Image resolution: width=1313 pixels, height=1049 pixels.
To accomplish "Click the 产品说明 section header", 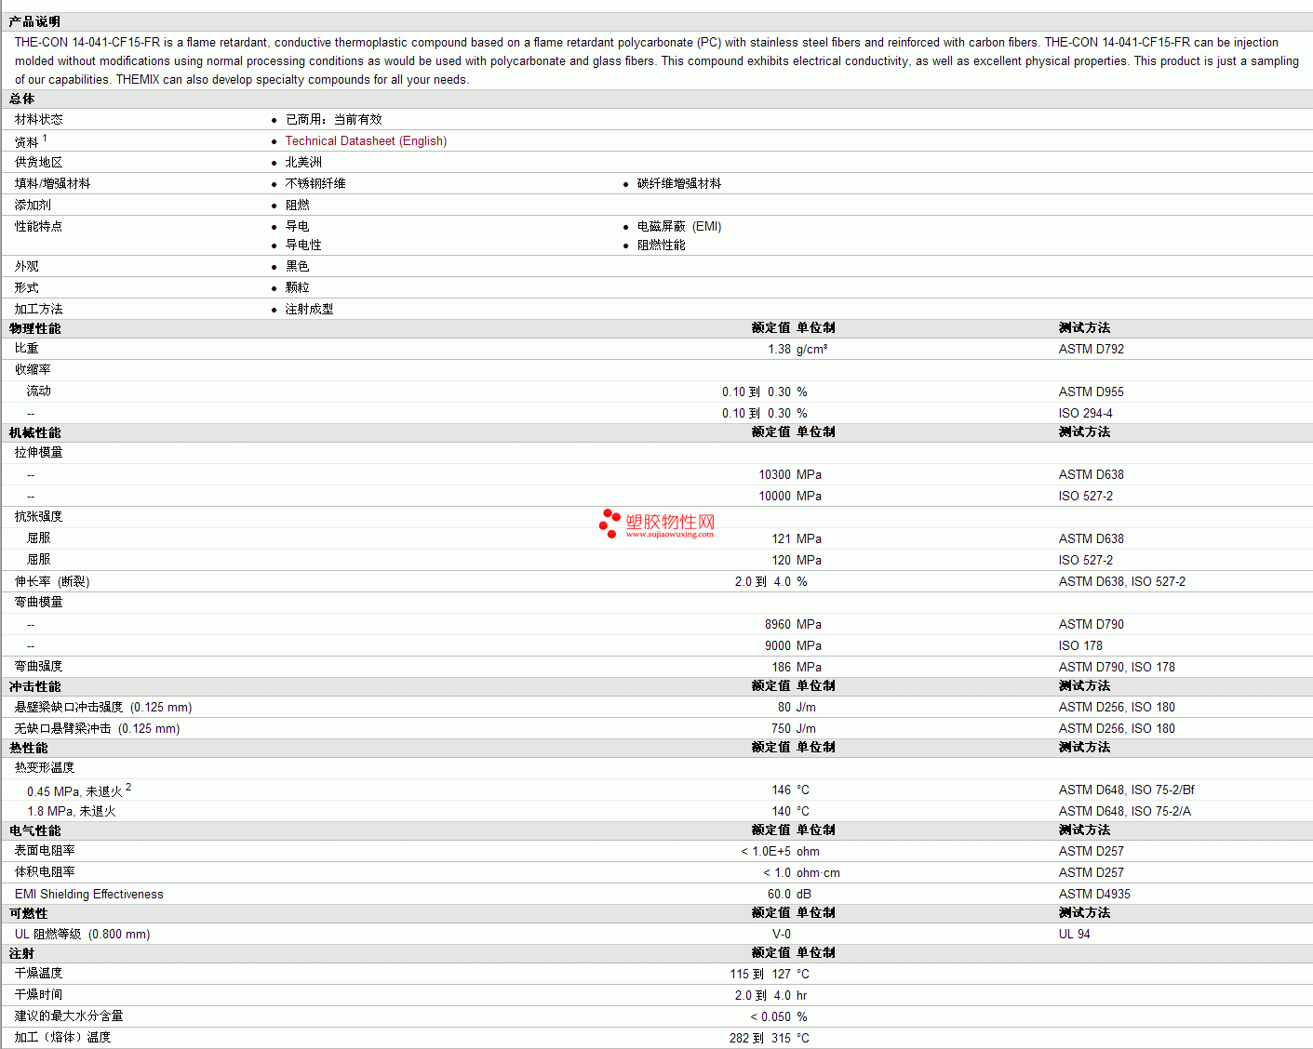I will click(34, 21).
